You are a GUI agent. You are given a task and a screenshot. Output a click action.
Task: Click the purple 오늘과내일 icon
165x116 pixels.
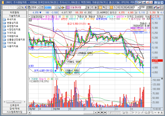point(68,7)
